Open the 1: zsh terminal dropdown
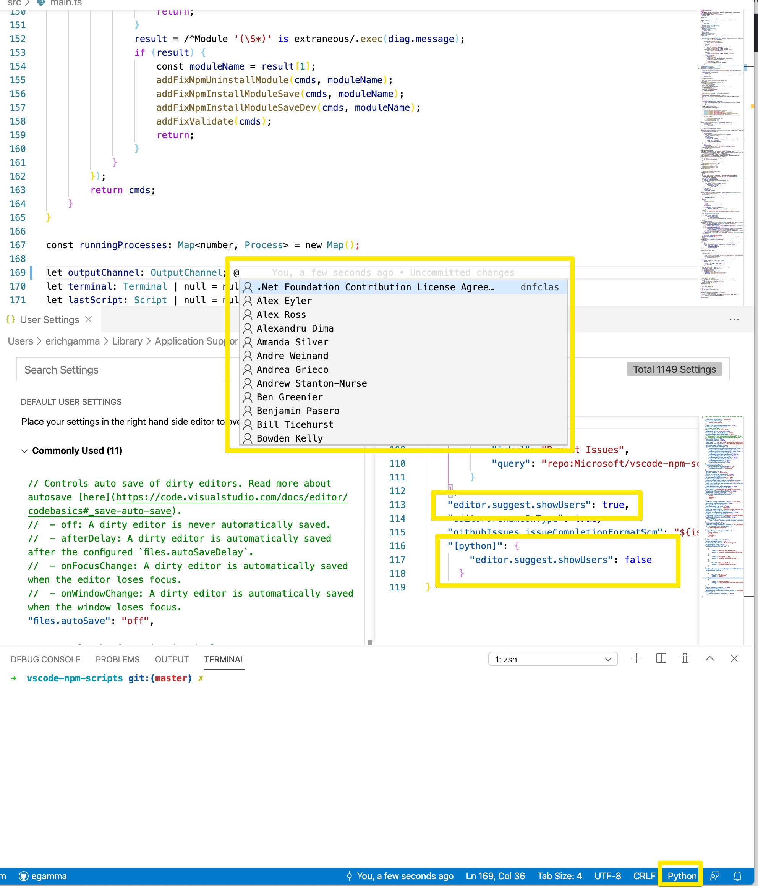Screen dimensions: 758x888 point(552,659)
